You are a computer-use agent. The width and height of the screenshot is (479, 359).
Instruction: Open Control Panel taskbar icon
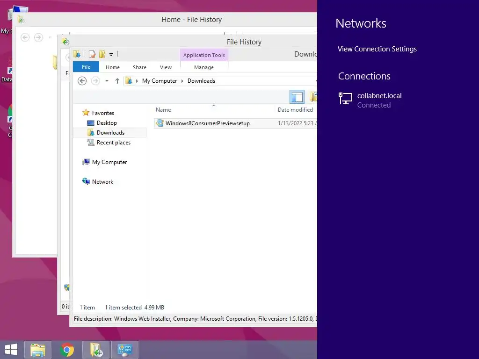(x=125, y=350)
